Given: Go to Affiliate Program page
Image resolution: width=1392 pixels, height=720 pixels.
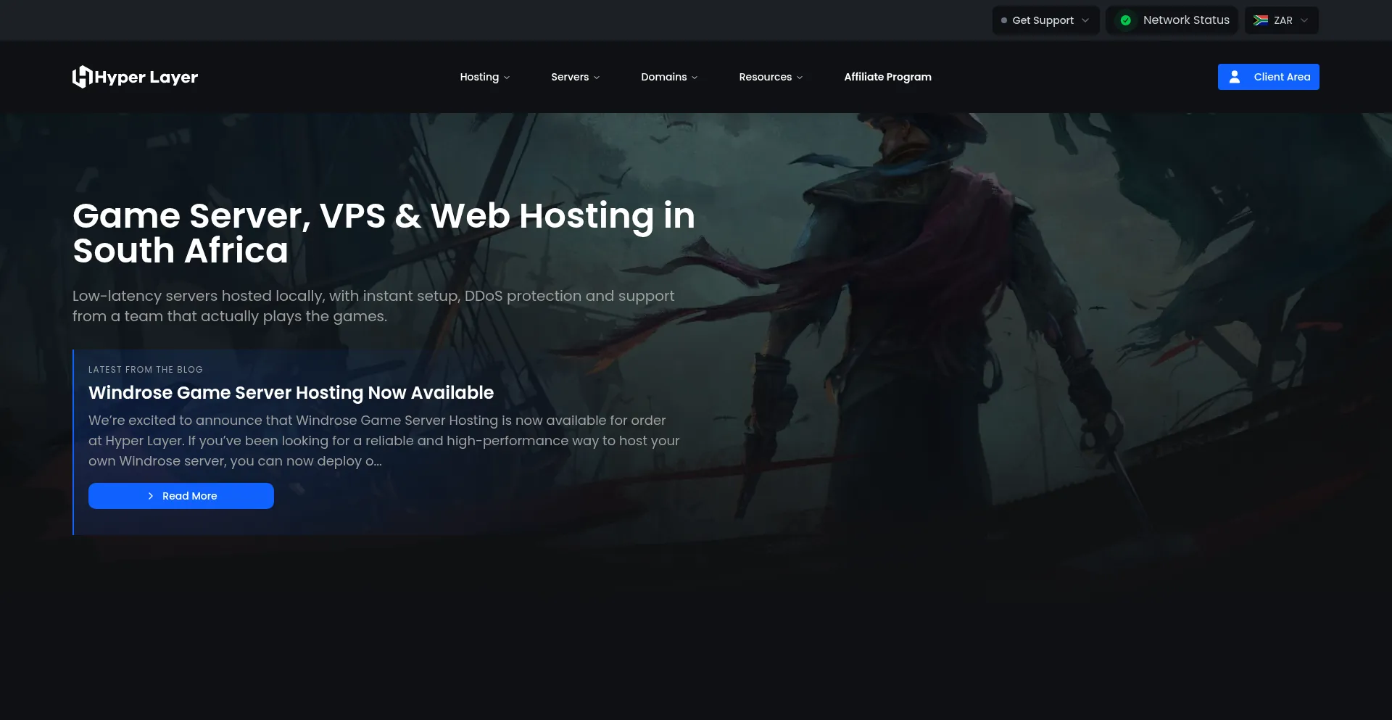Looking at the screenshot, I should pyautogui.click(x=887, y=77).
